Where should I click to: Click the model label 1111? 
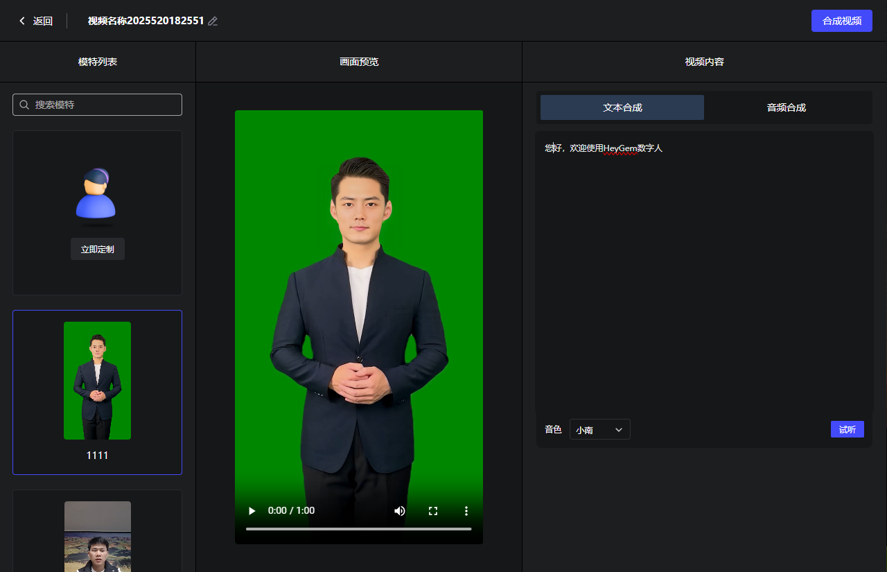[97, 456]
